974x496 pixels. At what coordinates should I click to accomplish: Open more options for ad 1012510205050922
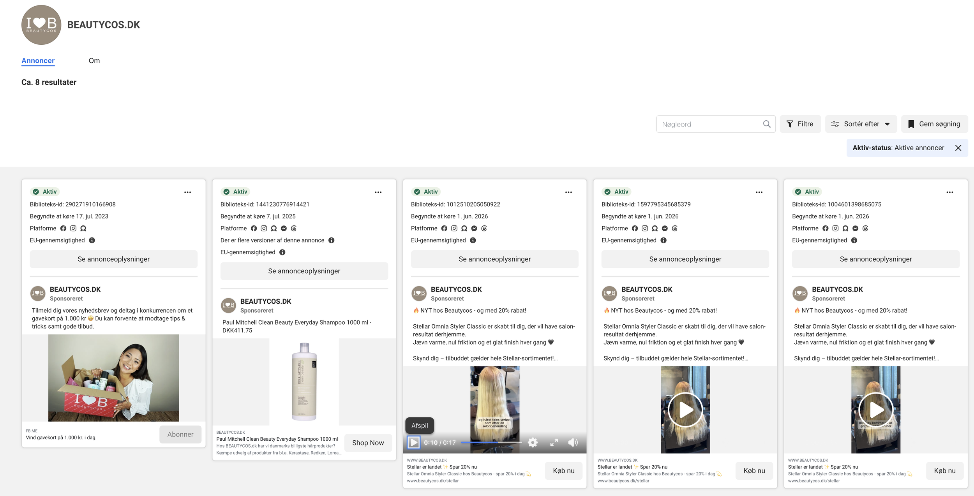tap(569, 192)
